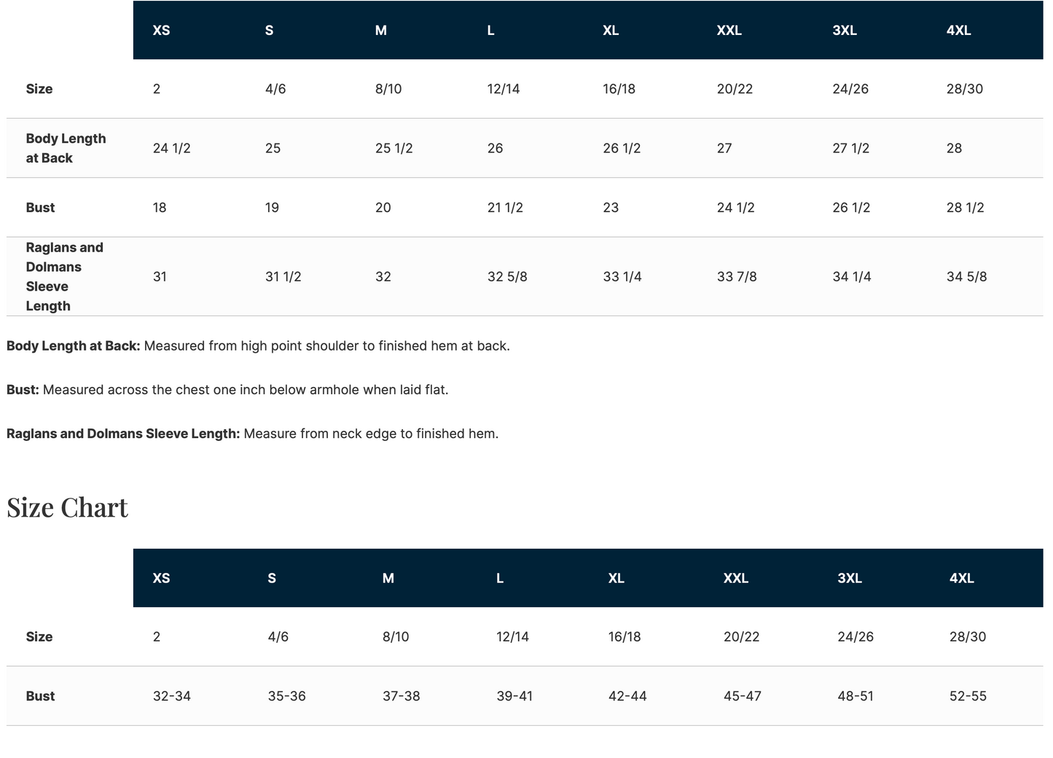Click the "45-47" bust range for XXL
The width and height of the screenshot is (1053, 758).
tap(742, 696)
